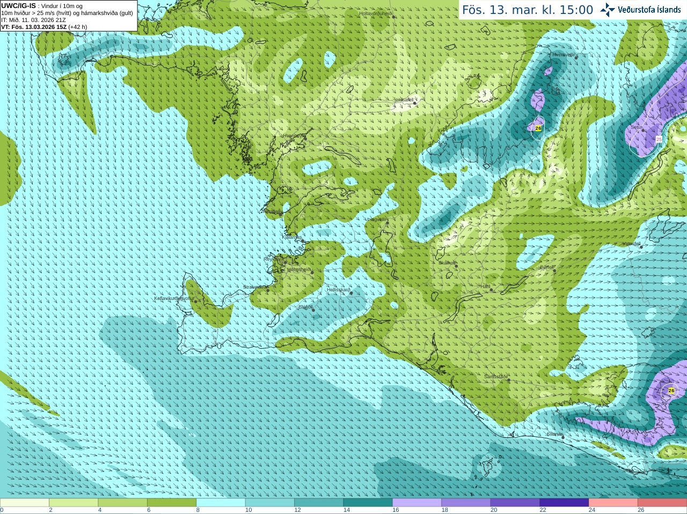The image size is (687, 514).
Task: Click the Holtavörðuheiði station label
Action: coord(376,13)
